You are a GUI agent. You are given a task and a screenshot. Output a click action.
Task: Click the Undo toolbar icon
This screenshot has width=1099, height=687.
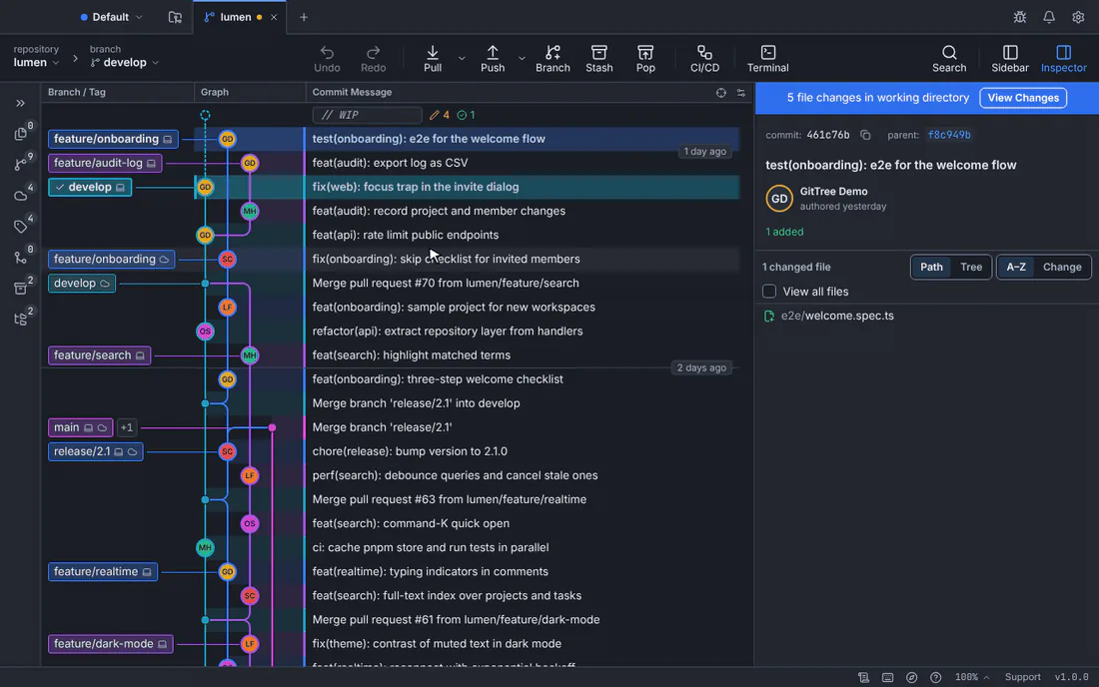coord(327,53)
